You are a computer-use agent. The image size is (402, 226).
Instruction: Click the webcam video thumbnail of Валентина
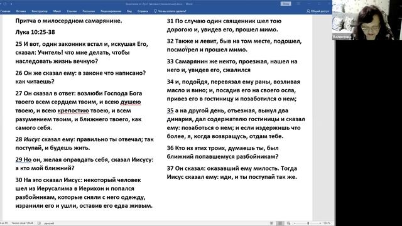(367, 20)
